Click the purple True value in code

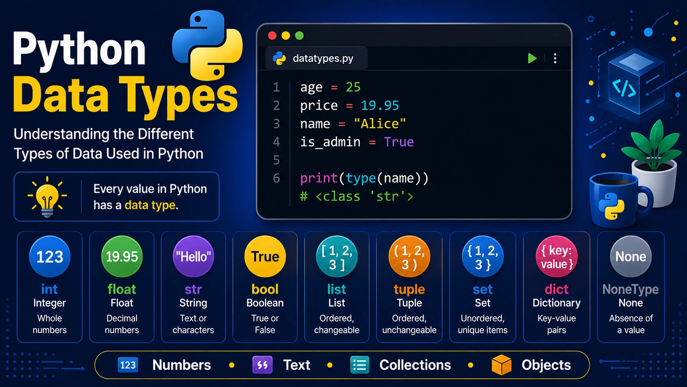tap(399, 142)
